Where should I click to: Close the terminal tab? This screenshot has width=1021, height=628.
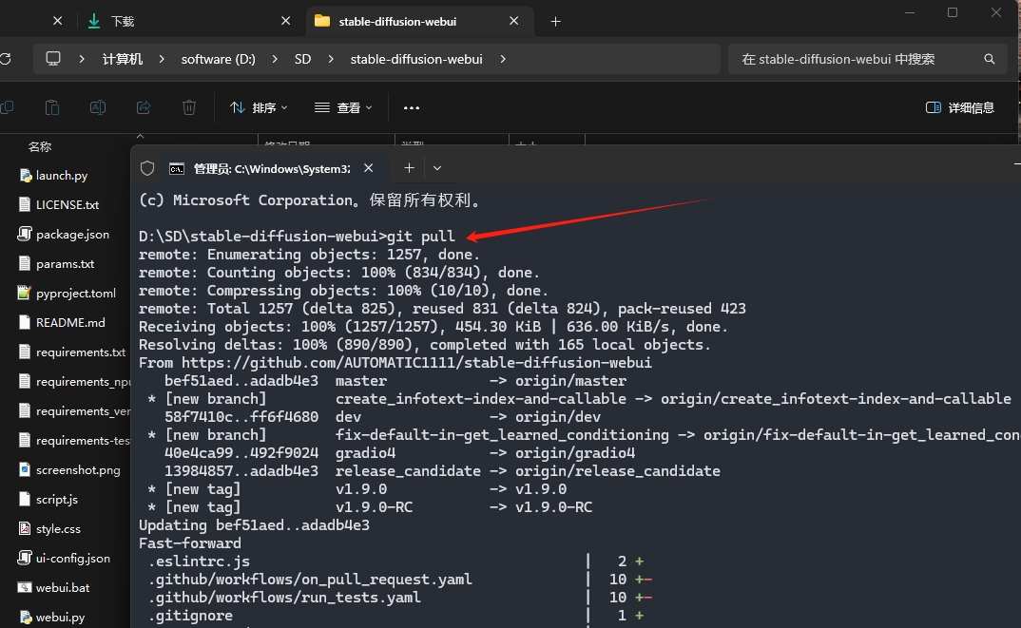pos(369,168)
